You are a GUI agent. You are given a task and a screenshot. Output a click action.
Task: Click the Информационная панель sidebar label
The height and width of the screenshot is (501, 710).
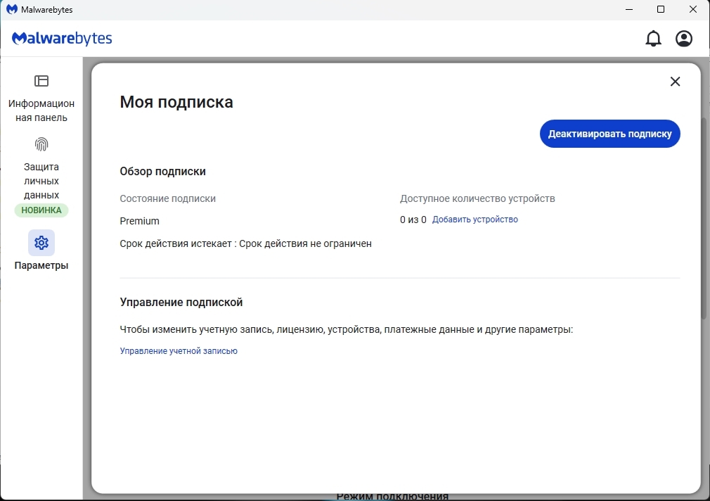tap(41, 110)
